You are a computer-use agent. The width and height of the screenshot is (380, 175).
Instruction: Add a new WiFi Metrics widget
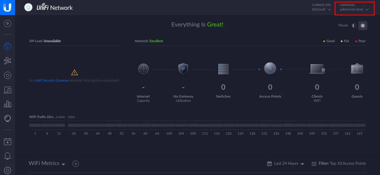(75, 164)
